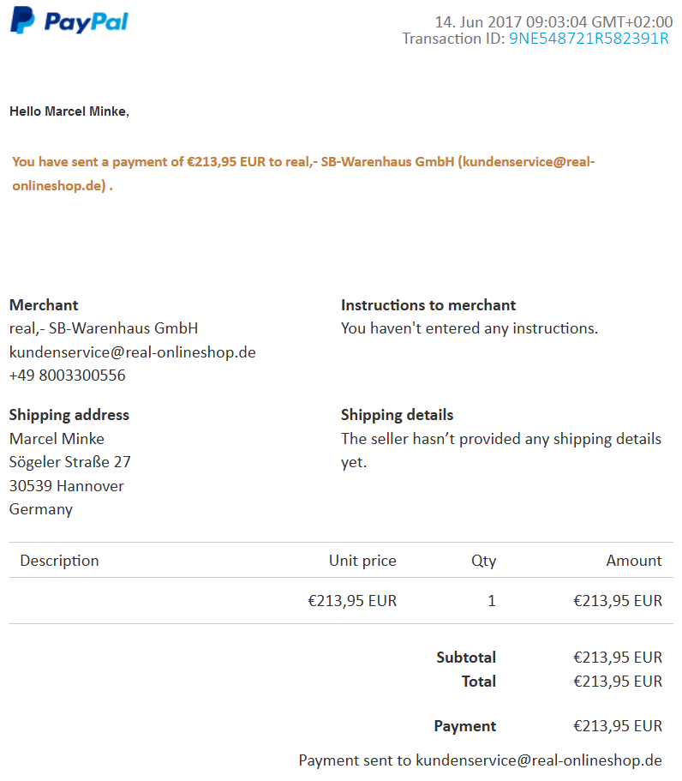Click the Description column header
This screenshot has height=781, width=682.
tap(59, 561)
